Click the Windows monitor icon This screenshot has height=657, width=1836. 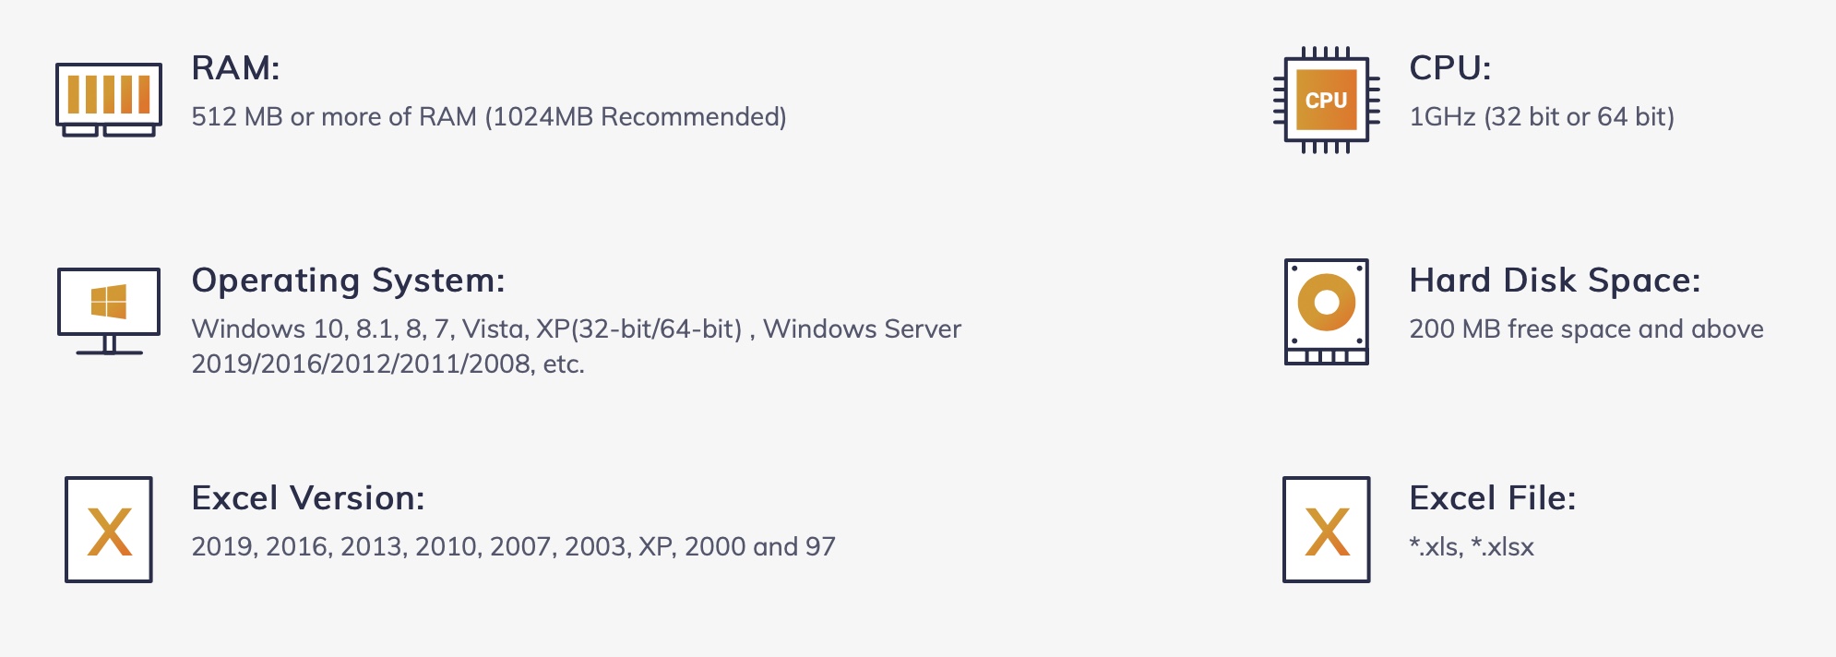click(x=109, y=310)
